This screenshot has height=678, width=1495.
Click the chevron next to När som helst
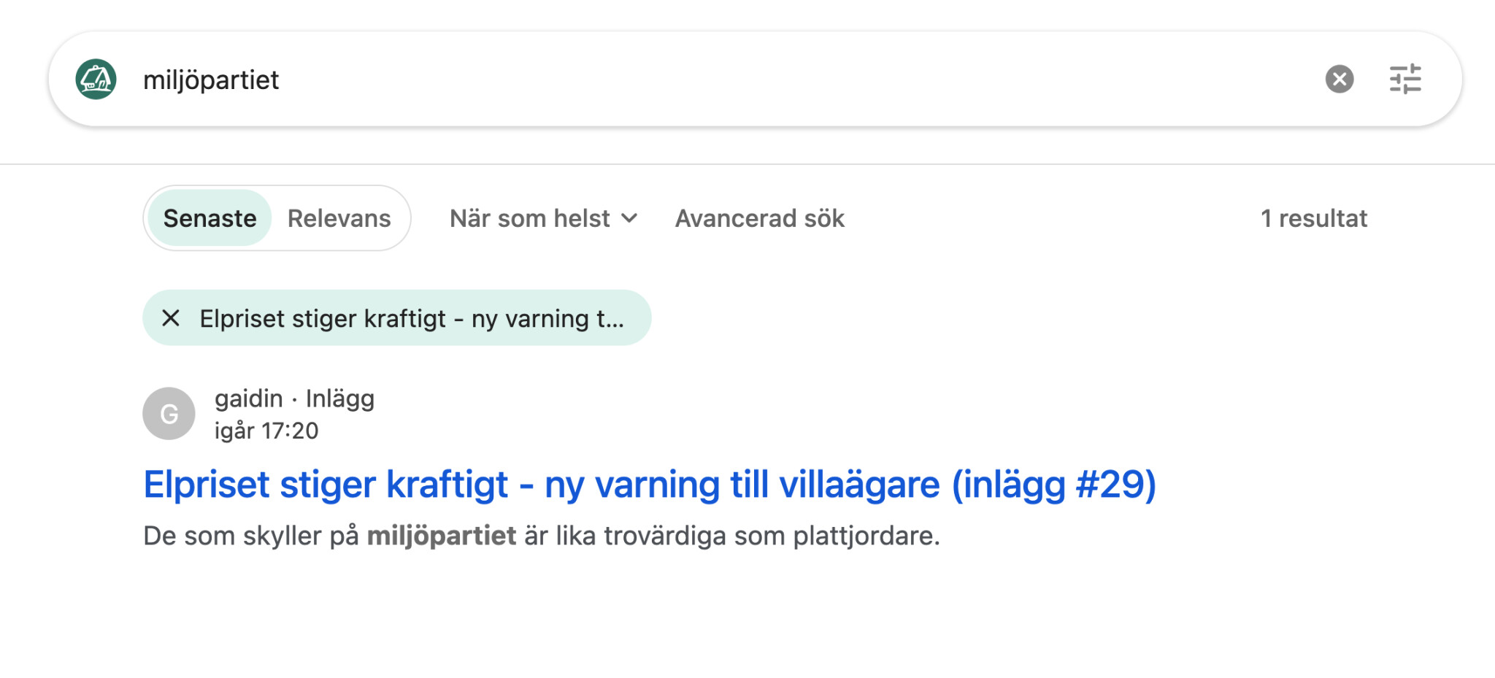629,218
